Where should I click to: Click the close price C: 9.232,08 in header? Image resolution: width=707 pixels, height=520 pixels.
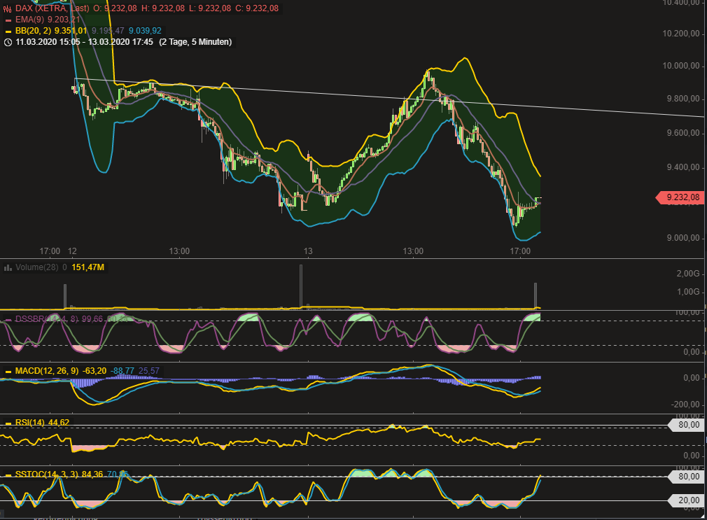(x=257, y=8)
